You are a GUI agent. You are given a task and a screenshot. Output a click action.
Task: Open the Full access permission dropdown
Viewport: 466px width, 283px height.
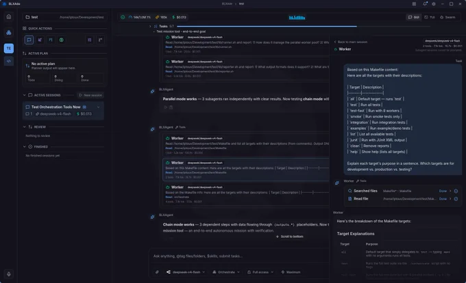coord(260,272)
